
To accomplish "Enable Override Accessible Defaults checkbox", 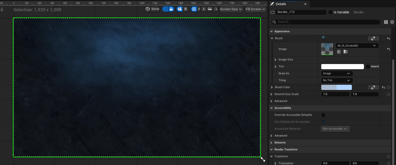I will click(323, 115).
